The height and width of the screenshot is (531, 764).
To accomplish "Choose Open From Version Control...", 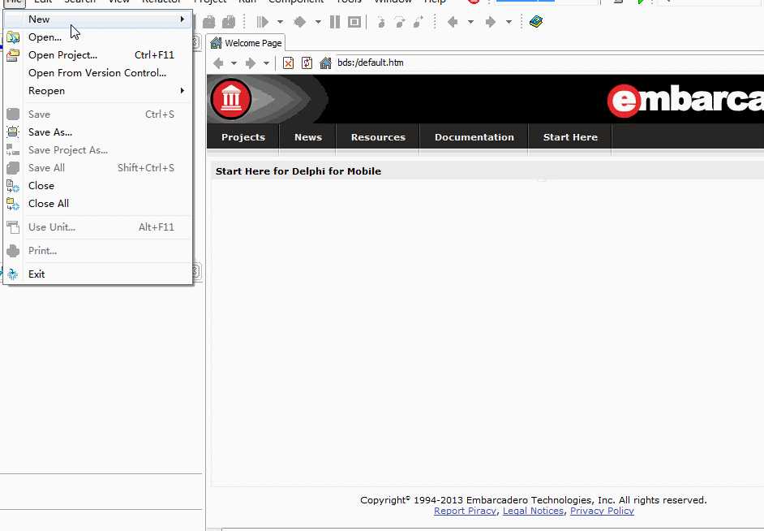I will click(x=98, y=73).
